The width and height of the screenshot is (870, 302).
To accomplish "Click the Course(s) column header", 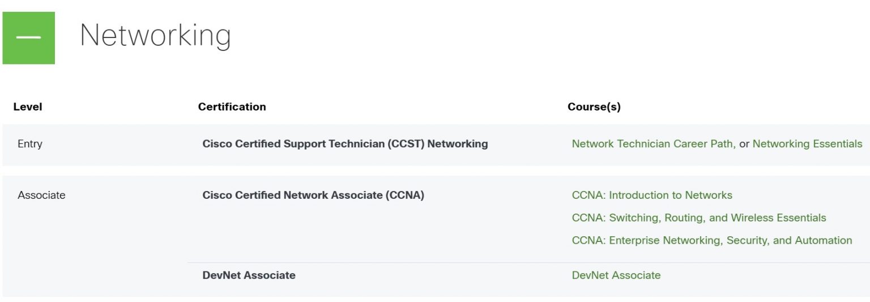I will (x=594, y=107).
